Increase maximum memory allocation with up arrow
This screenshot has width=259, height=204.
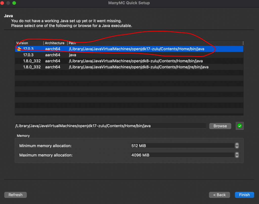click(x=237, y=153)
